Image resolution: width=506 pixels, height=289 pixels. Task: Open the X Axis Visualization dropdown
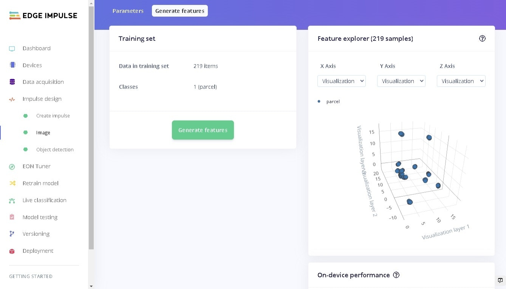[342, 81]
